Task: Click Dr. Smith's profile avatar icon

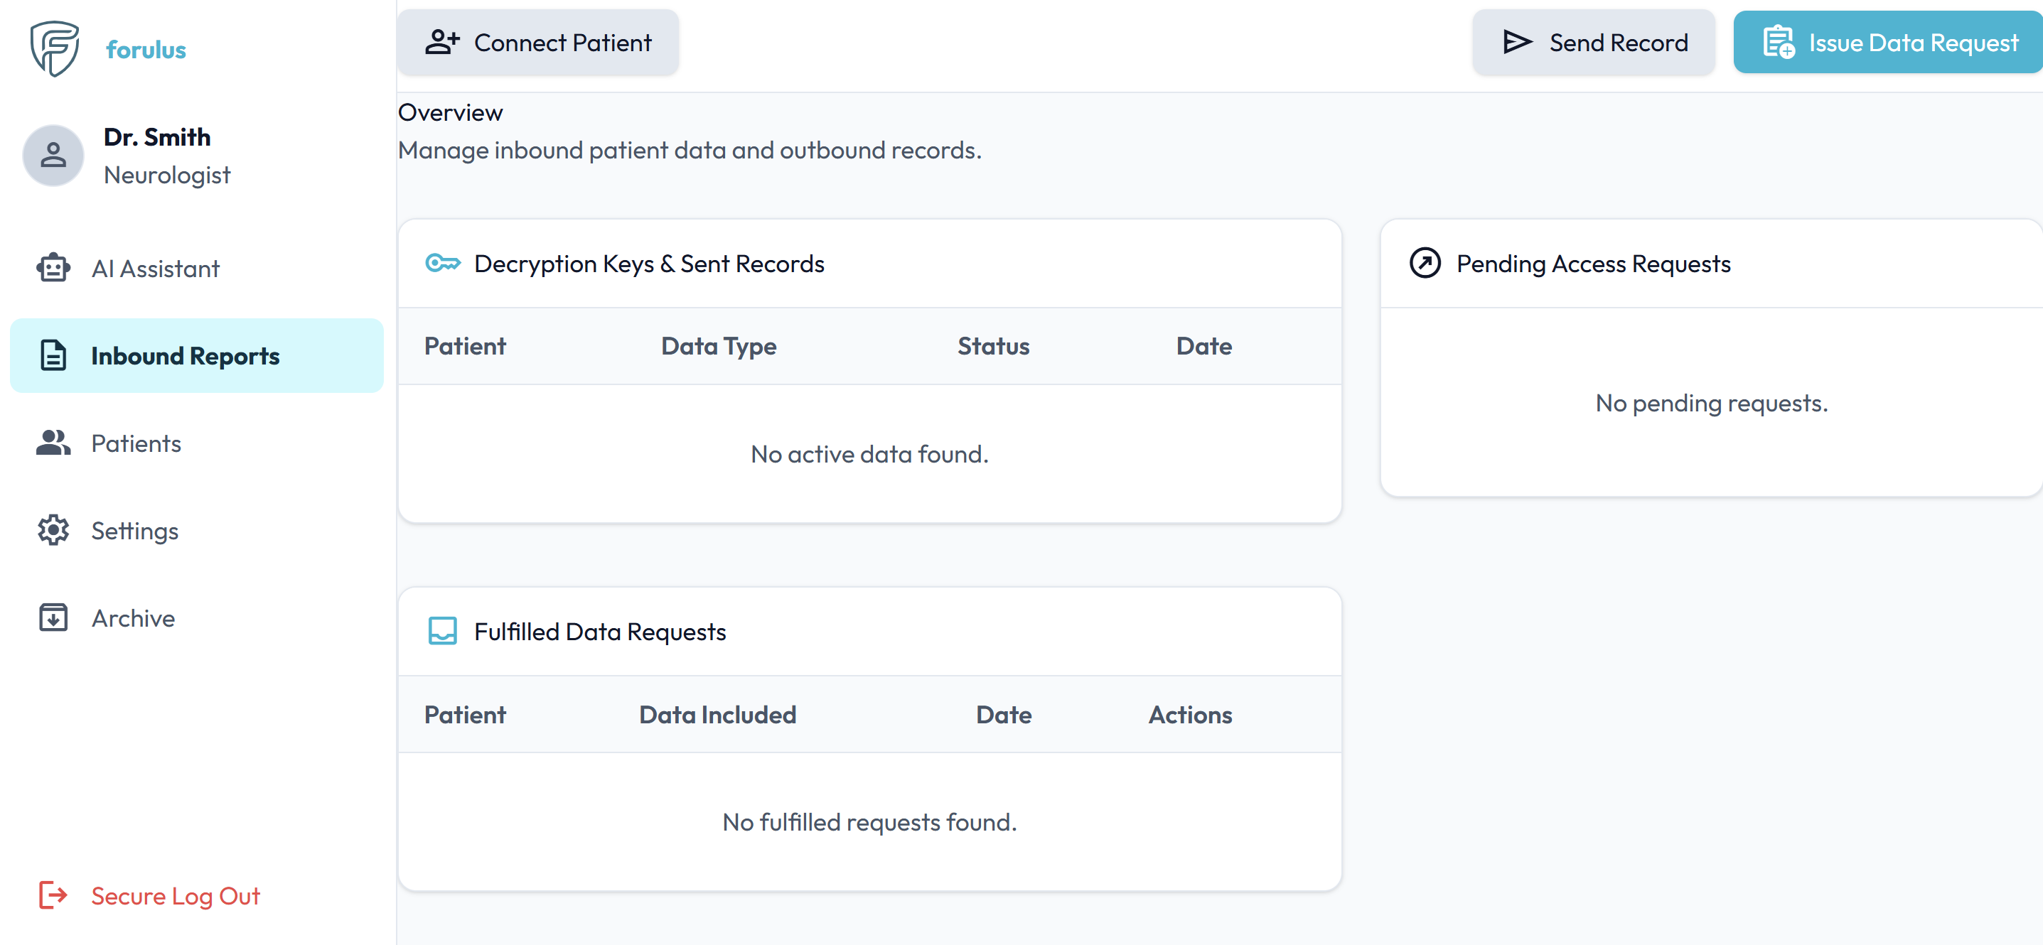Action: pos(53,155)
